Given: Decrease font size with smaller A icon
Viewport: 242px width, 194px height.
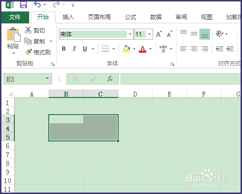Looking at the screenshot, I should (170, 34).
